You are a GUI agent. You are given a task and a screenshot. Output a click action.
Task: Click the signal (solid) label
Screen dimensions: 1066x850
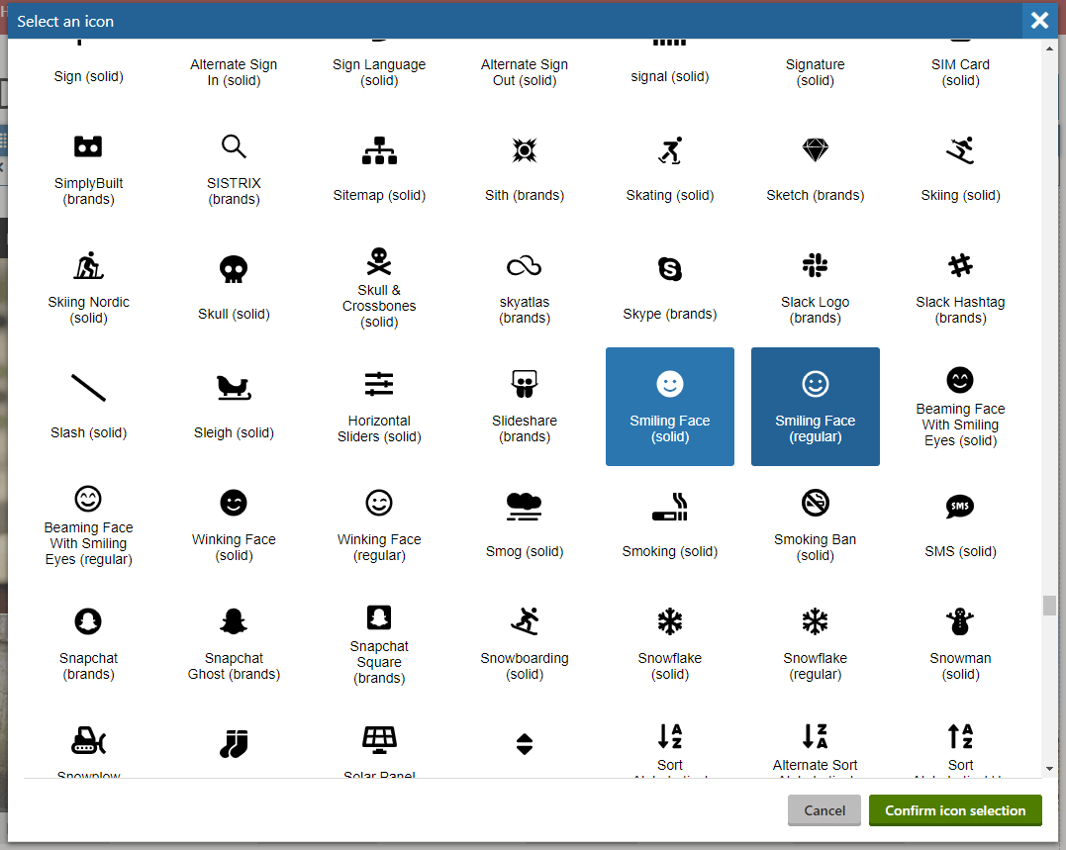(x=670, y=76)
